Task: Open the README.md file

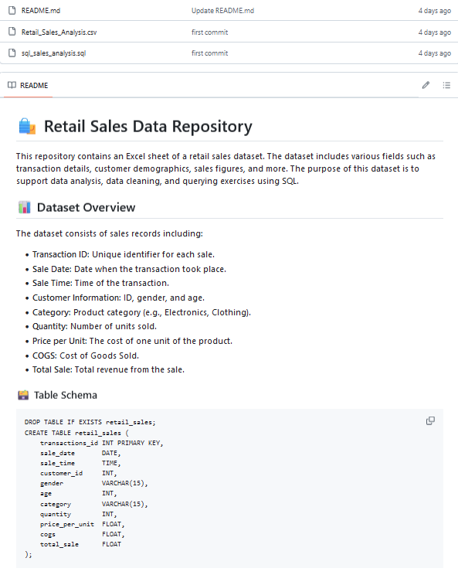Action: click(x=41, y=11)
